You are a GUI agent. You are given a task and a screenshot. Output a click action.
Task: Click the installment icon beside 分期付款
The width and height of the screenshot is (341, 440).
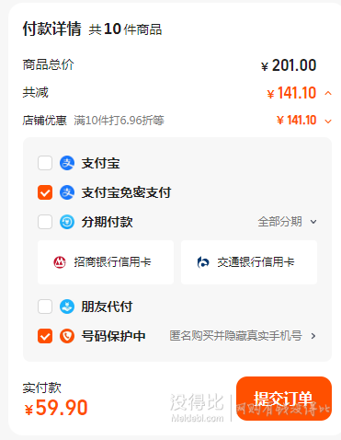[x=67, y=222]
